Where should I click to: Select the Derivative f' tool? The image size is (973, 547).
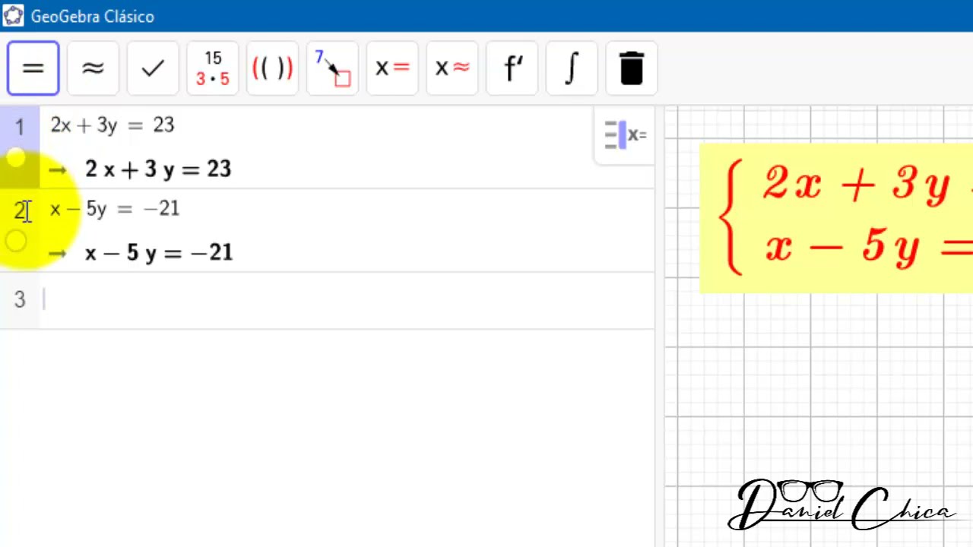click(512, 68)
